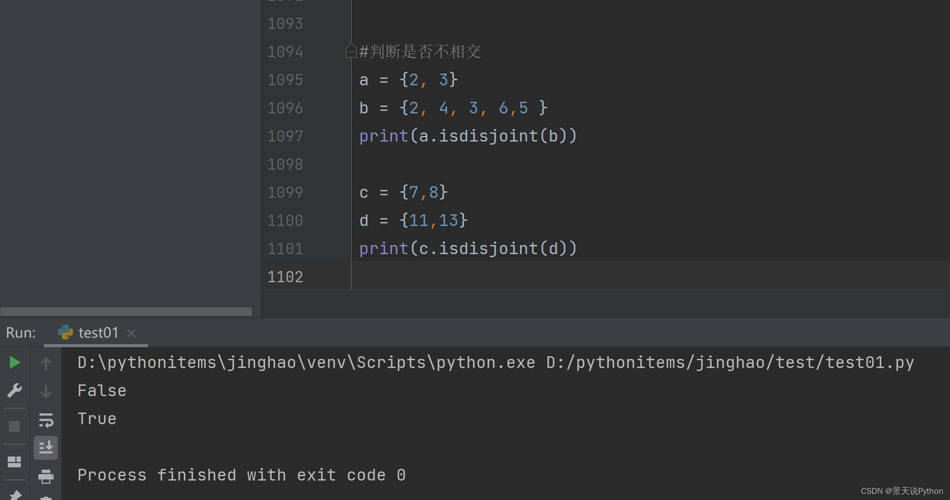The height and width of the screenshot is (500, 950).
Task: Print the console output
Action: [x=46, y=476]
